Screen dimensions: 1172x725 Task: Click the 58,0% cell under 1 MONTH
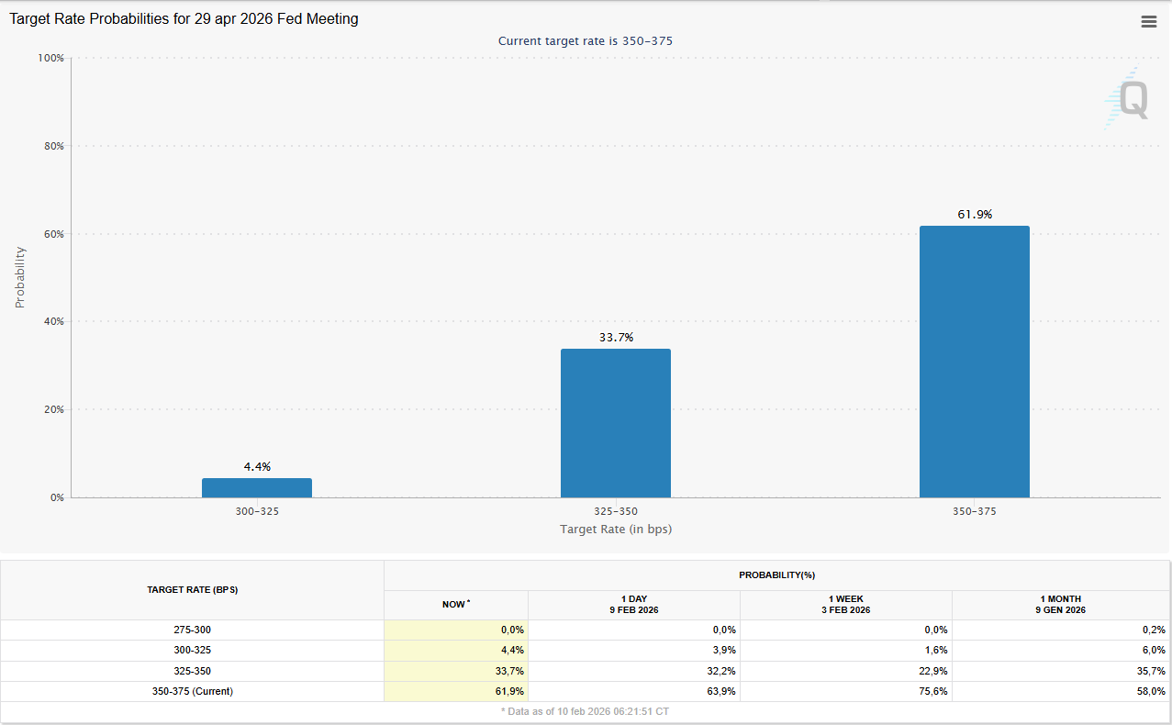coord(1060,691)
